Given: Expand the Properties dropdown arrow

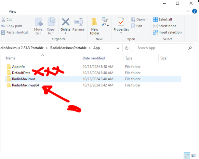Looking at the screenshot, I should [121, 33].
